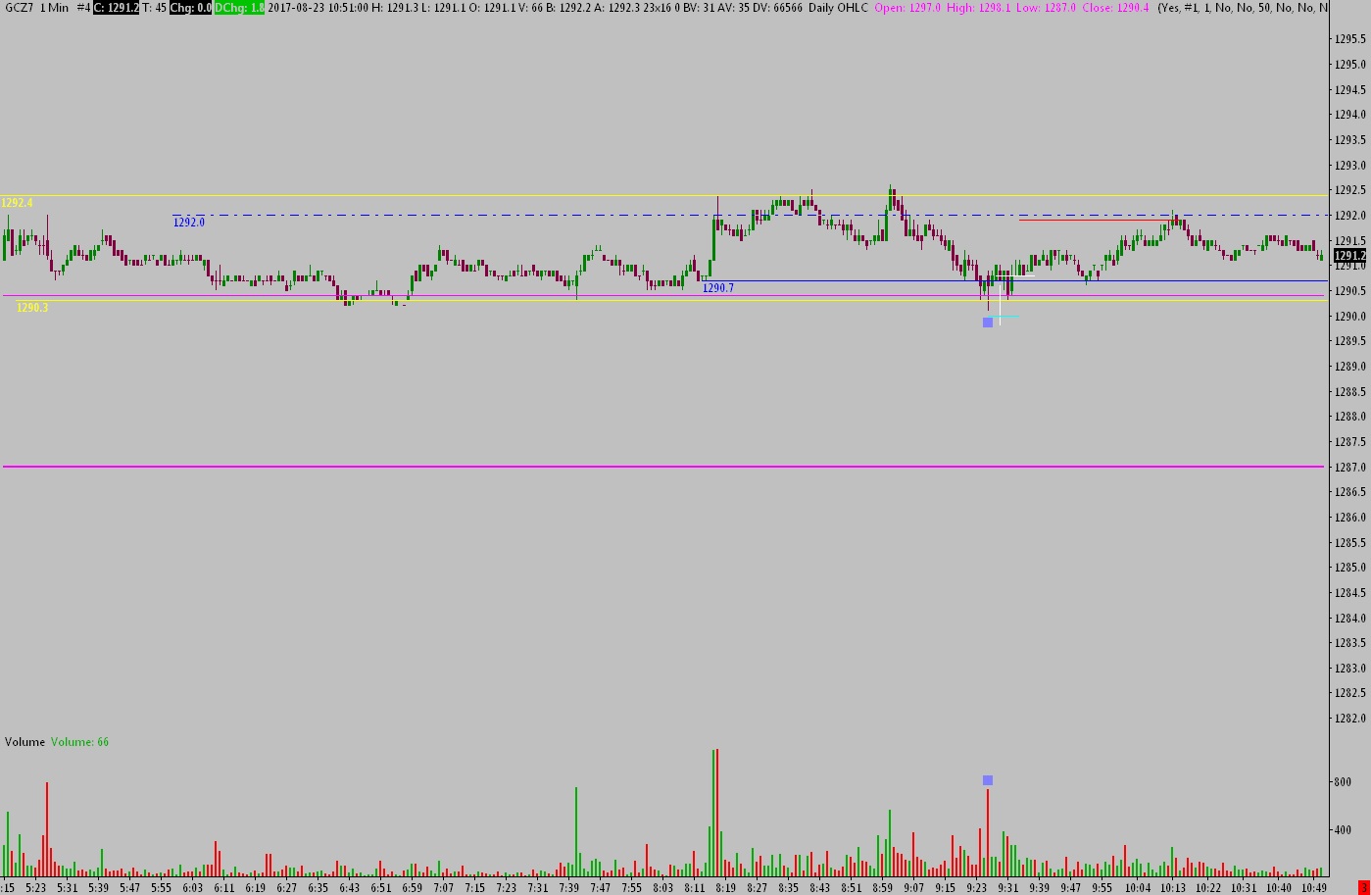1371x895 pixels.
Task: Click 1286.0 on the price axis
Action: [1350, 518]
